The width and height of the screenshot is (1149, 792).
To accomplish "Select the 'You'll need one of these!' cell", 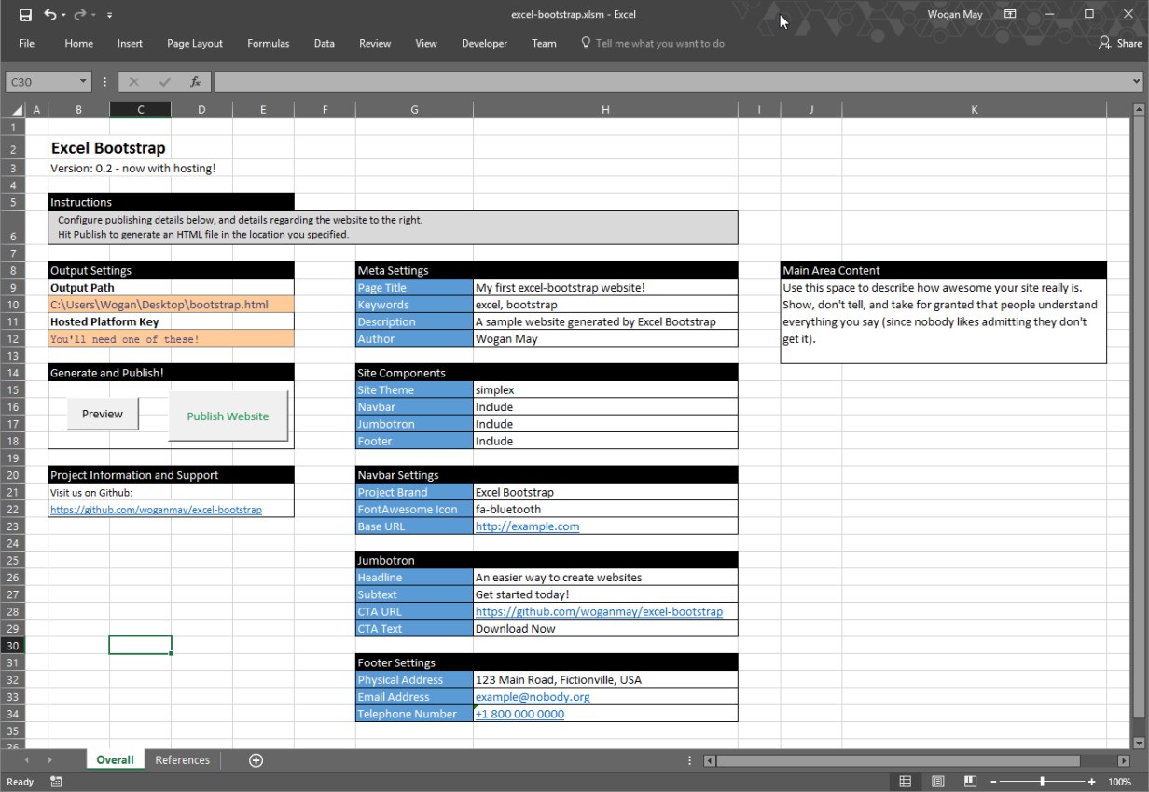I will [x=171, y=339].
